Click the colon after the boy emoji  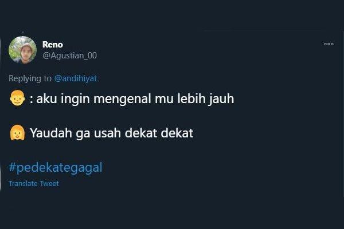pos(32,100)
